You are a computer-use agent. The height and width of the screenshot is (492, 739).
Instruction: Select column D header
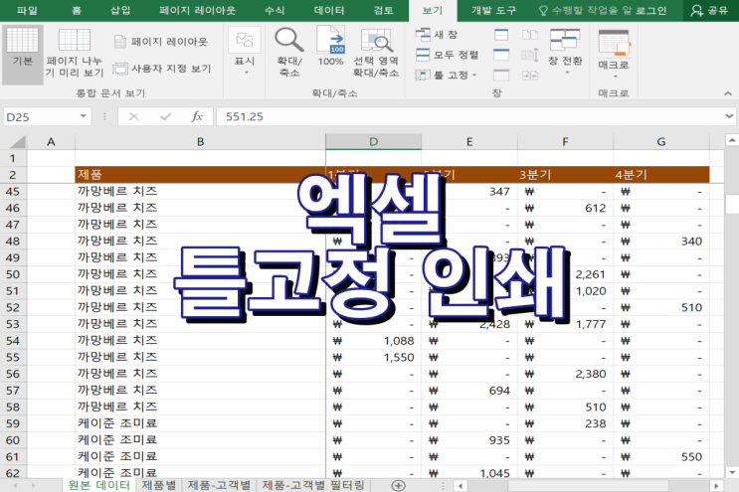pos(373,142)
